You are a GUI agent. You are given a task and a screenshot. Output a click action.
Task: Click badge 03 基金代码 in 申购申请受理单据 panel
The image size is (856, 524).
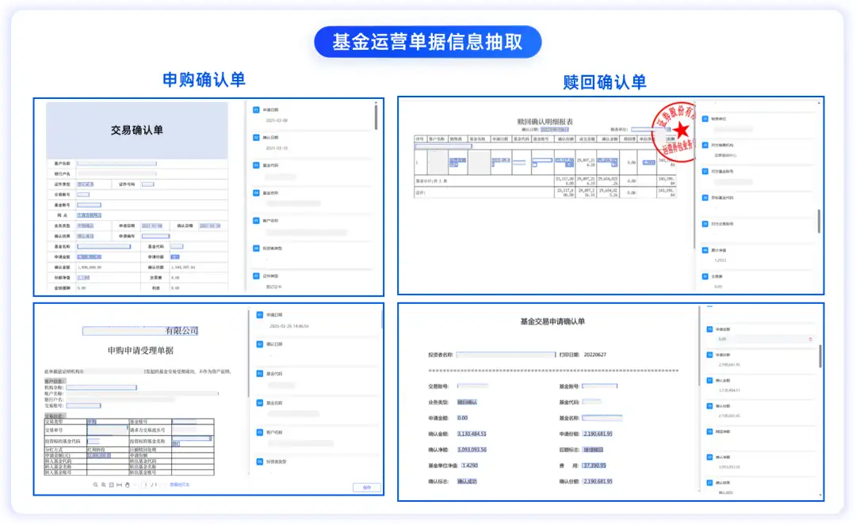[260, 374]
